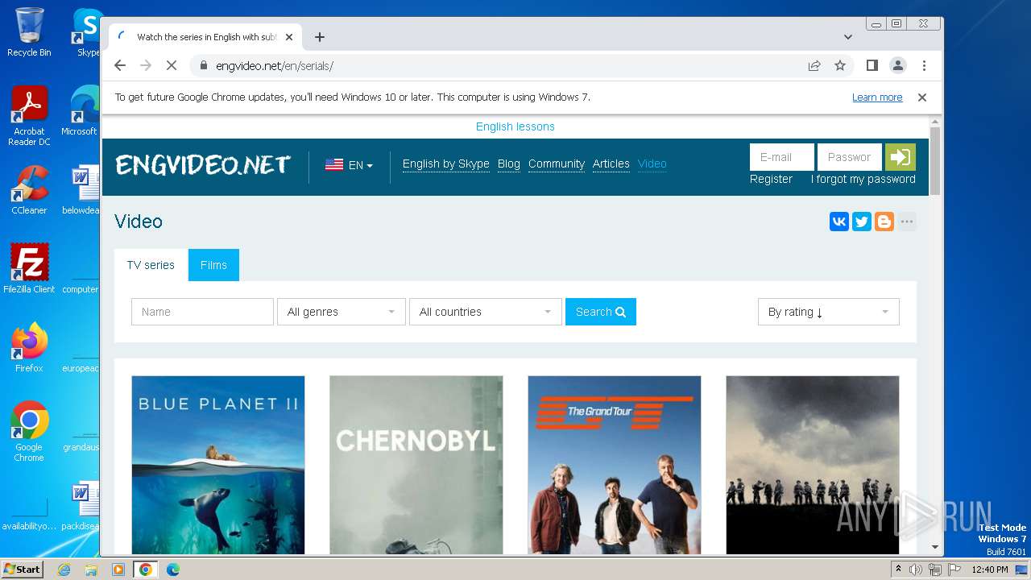Open the Community menu link

tap(557, 164)
